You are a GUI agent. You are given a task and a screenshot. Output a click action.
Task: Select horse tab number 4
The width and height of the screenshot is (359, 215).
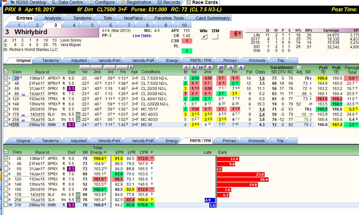point(74,25)
